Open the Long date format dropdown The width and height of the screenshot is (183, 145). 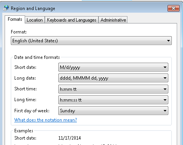pos(113,78)
